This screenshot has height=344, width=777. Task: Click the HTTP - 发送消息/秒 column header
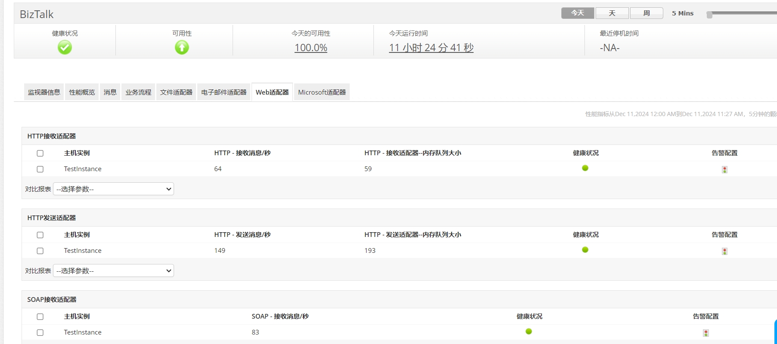pyautogui.click(x=242, y=235)
